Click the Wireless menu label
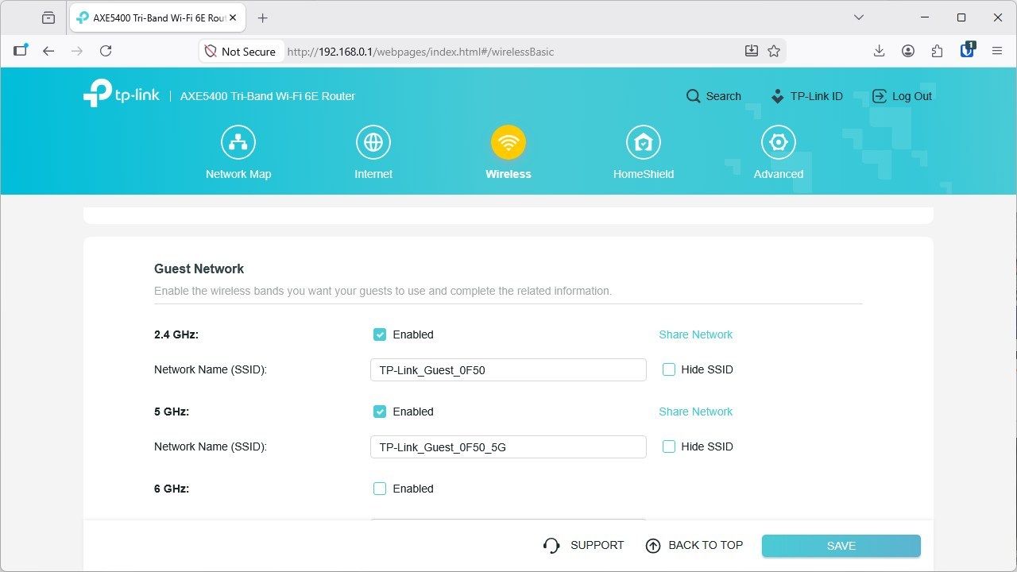The image size is (1017, 572). click(x=508, y=174)
